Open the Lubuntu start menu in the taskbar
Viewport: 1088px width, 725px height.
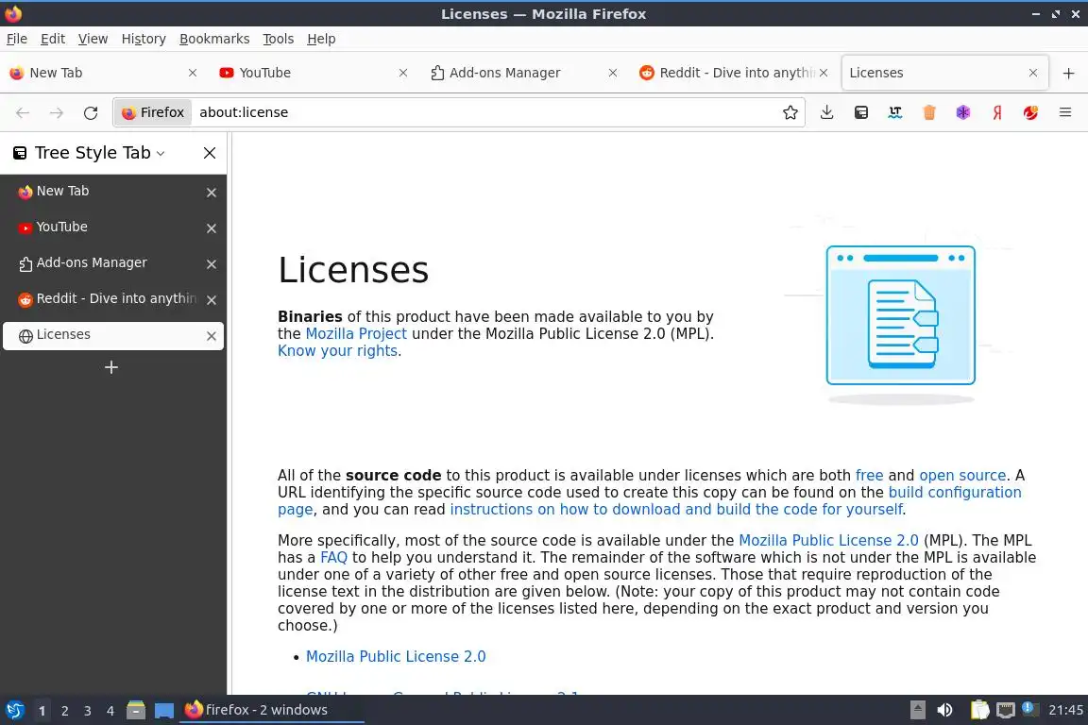[14, 710]
